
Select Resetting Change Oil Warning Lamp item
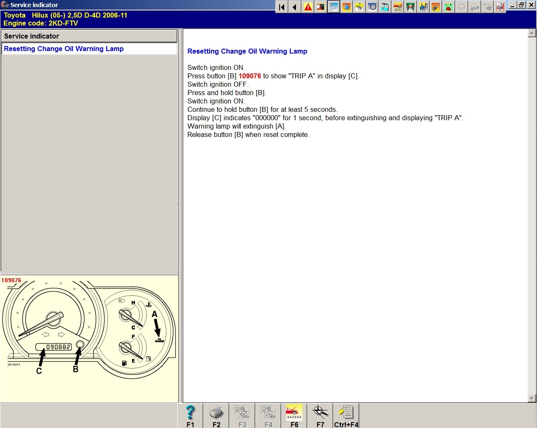click(64, 49)
